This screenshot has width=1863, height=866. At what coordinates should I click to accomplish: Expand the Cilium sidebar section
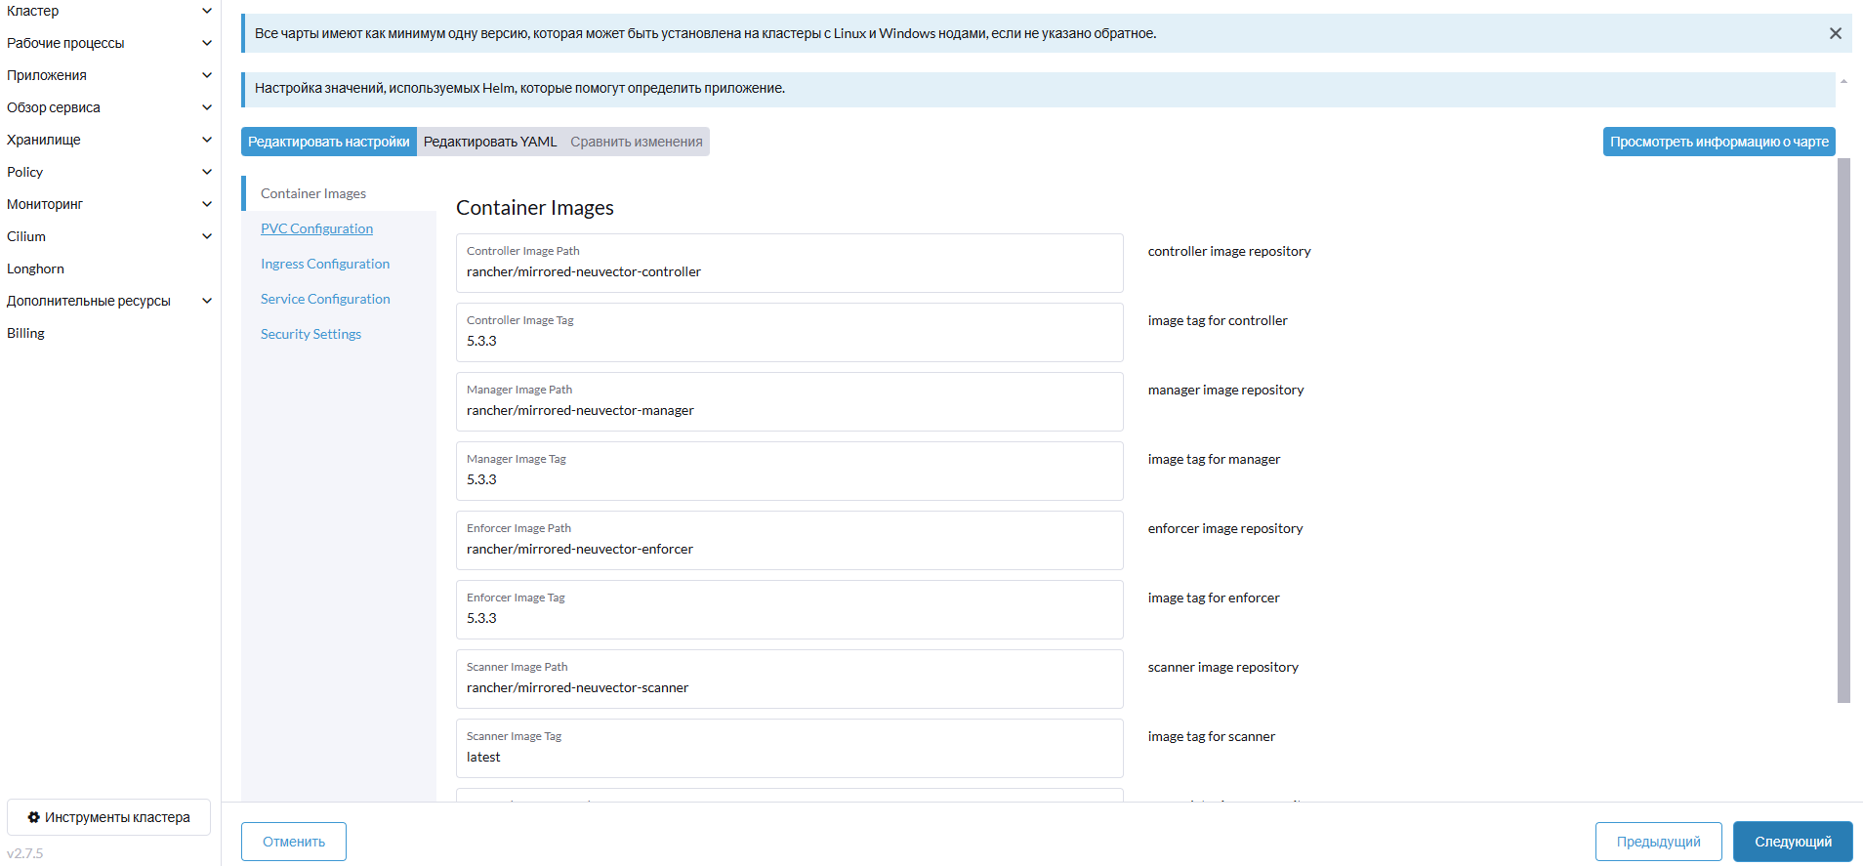click(206, 236)
